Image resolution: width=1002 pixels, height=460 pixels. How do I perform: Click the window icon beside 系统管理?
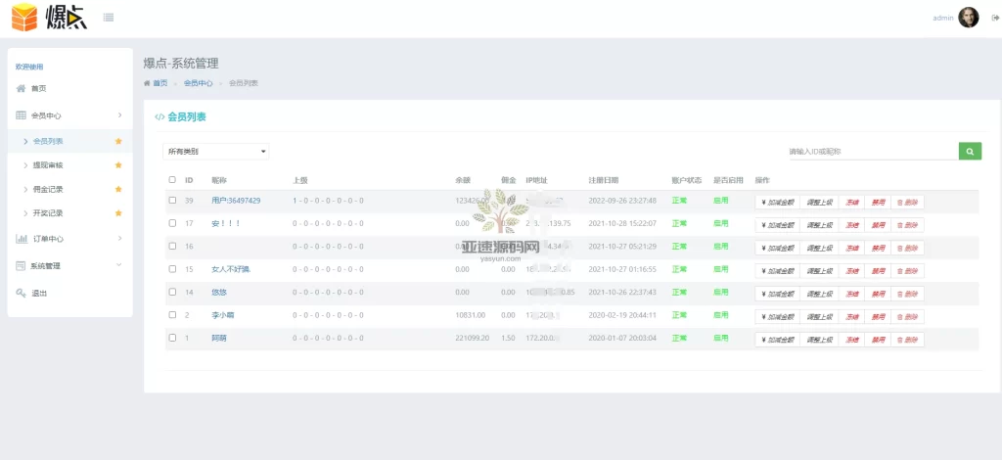coord(22,266)
